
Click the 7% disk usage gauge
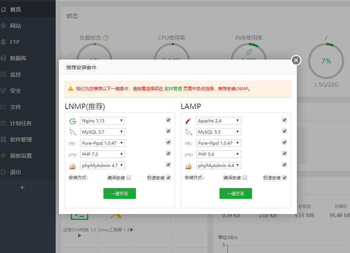tap(326, 61)
